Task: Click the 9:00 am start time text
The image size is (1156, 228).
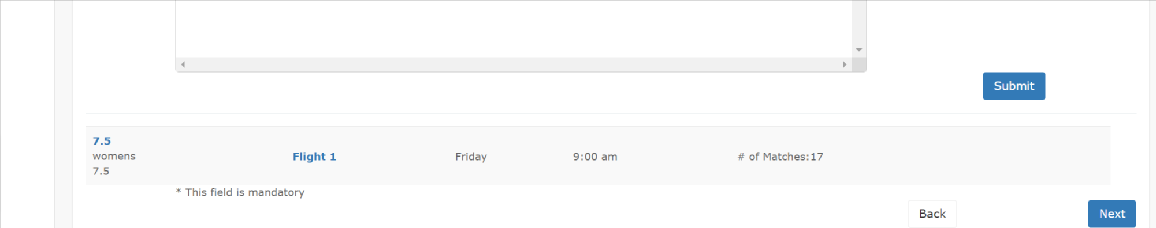Action: [595, 156]
